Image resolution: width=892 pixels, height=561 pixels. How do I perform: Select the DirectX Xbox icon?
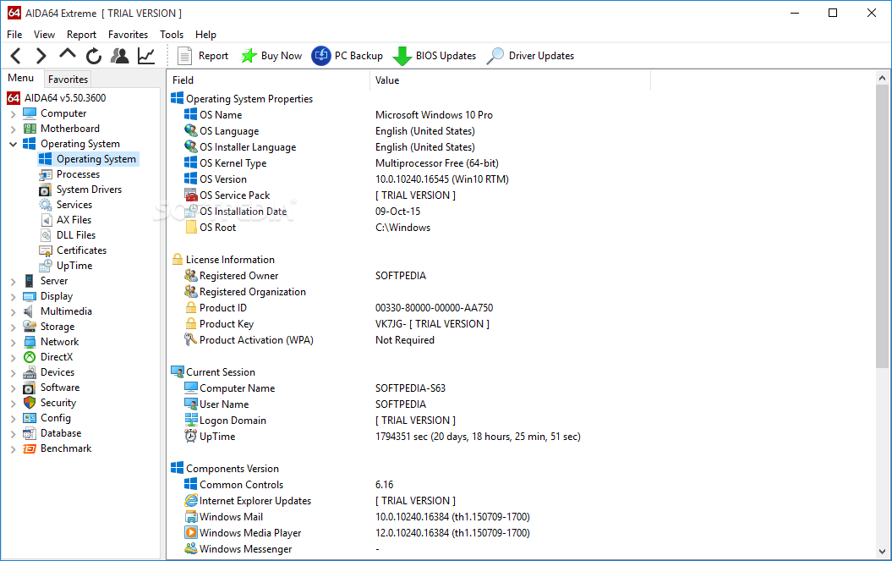(30, 357)
